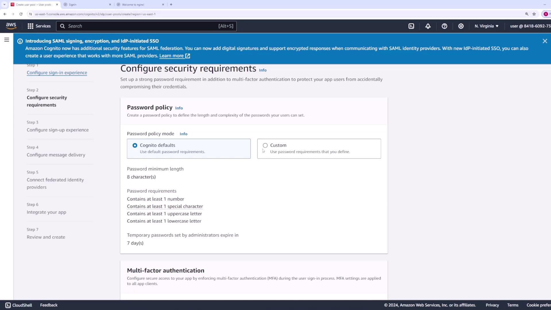551x310 pixels.
Task: Open the Services grid menu
Action: tap(39, 26)
